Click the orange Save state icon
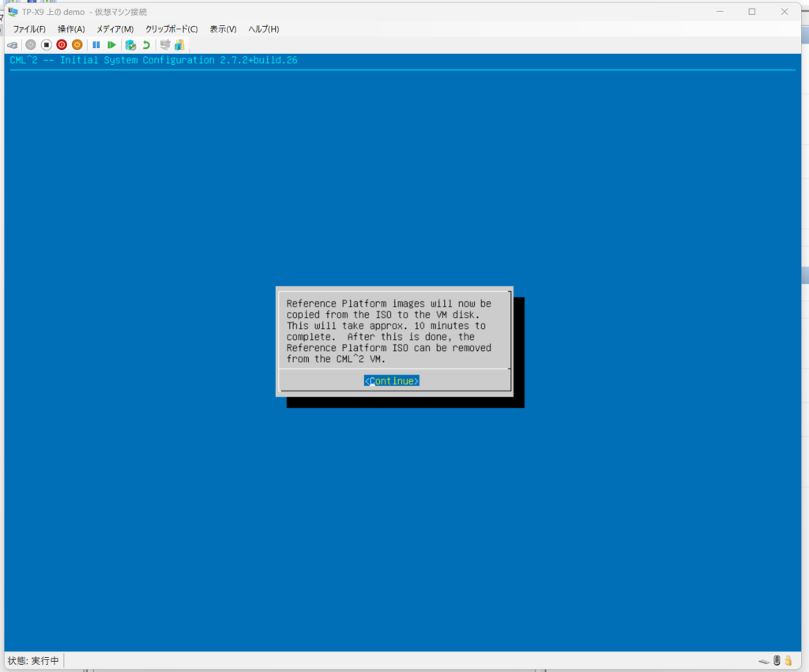The height and width of the screenshot is (672, 809). coord(77,45)
